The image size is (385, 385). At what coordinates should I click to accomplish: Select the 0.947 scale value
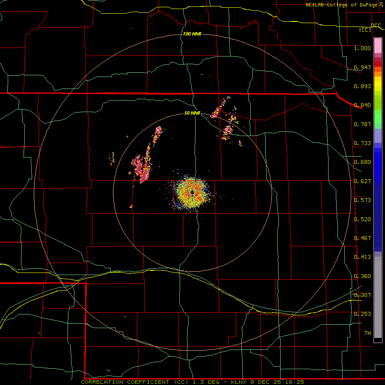tap(362, 67)
